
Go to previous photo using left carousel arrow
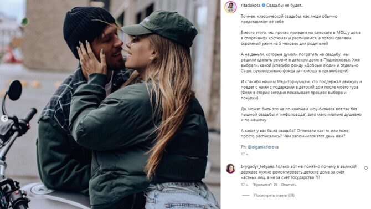[x=4, y=118]
